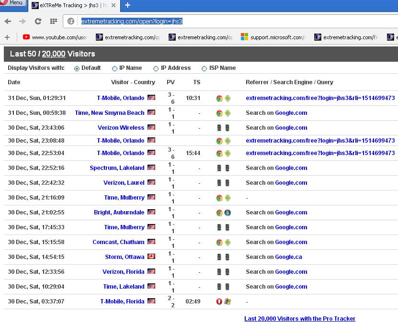Click the Canada flag in the Storm, Ottawa row
The width and height of the screenshot is (398, 325).
point(151,257)
